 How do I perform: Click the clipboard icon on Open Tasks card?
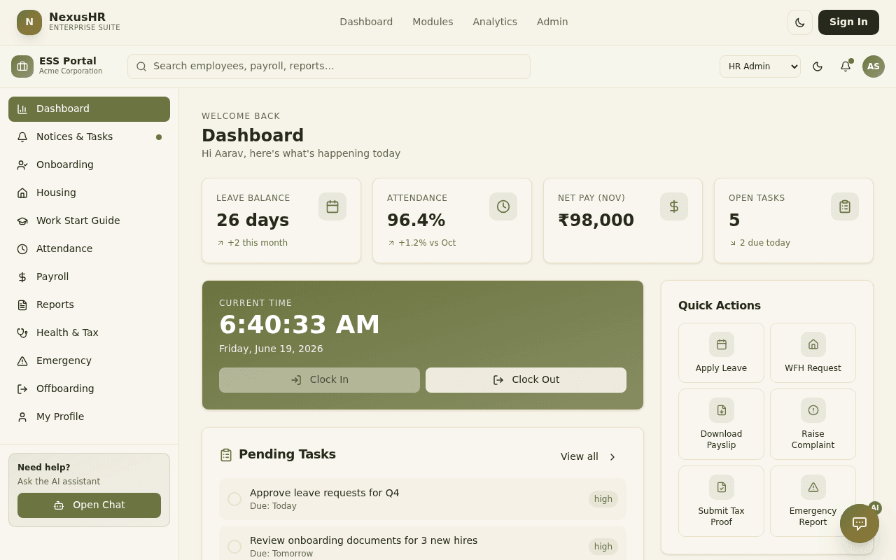845,206
